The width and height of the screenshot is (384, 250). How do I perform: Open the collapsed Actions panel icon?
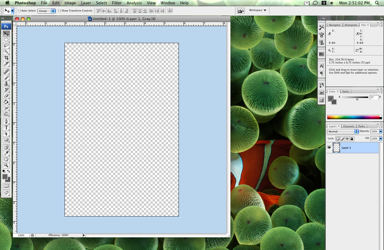[321, 93]
